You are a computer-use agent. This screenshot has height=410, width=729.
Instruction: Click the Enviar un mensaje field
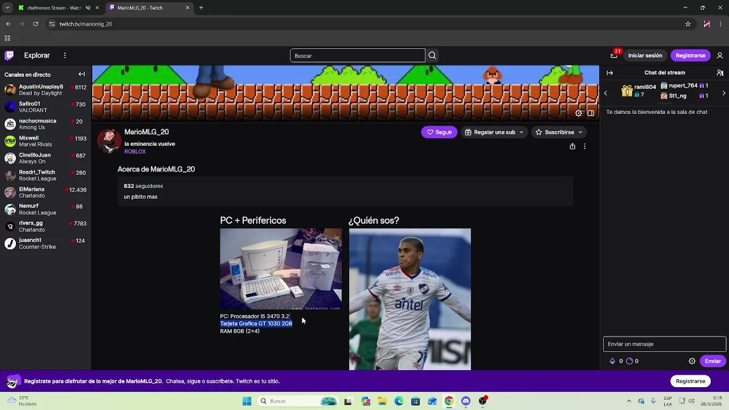click(664, 344)
